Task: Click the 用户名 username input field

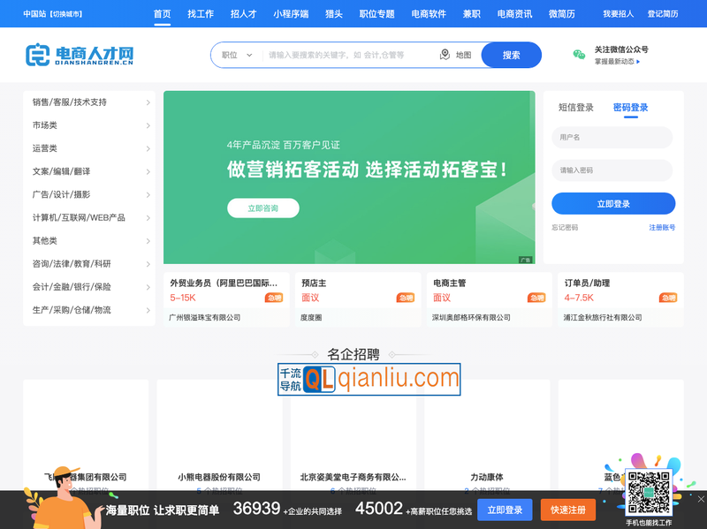Action: [x=612, y=137]
